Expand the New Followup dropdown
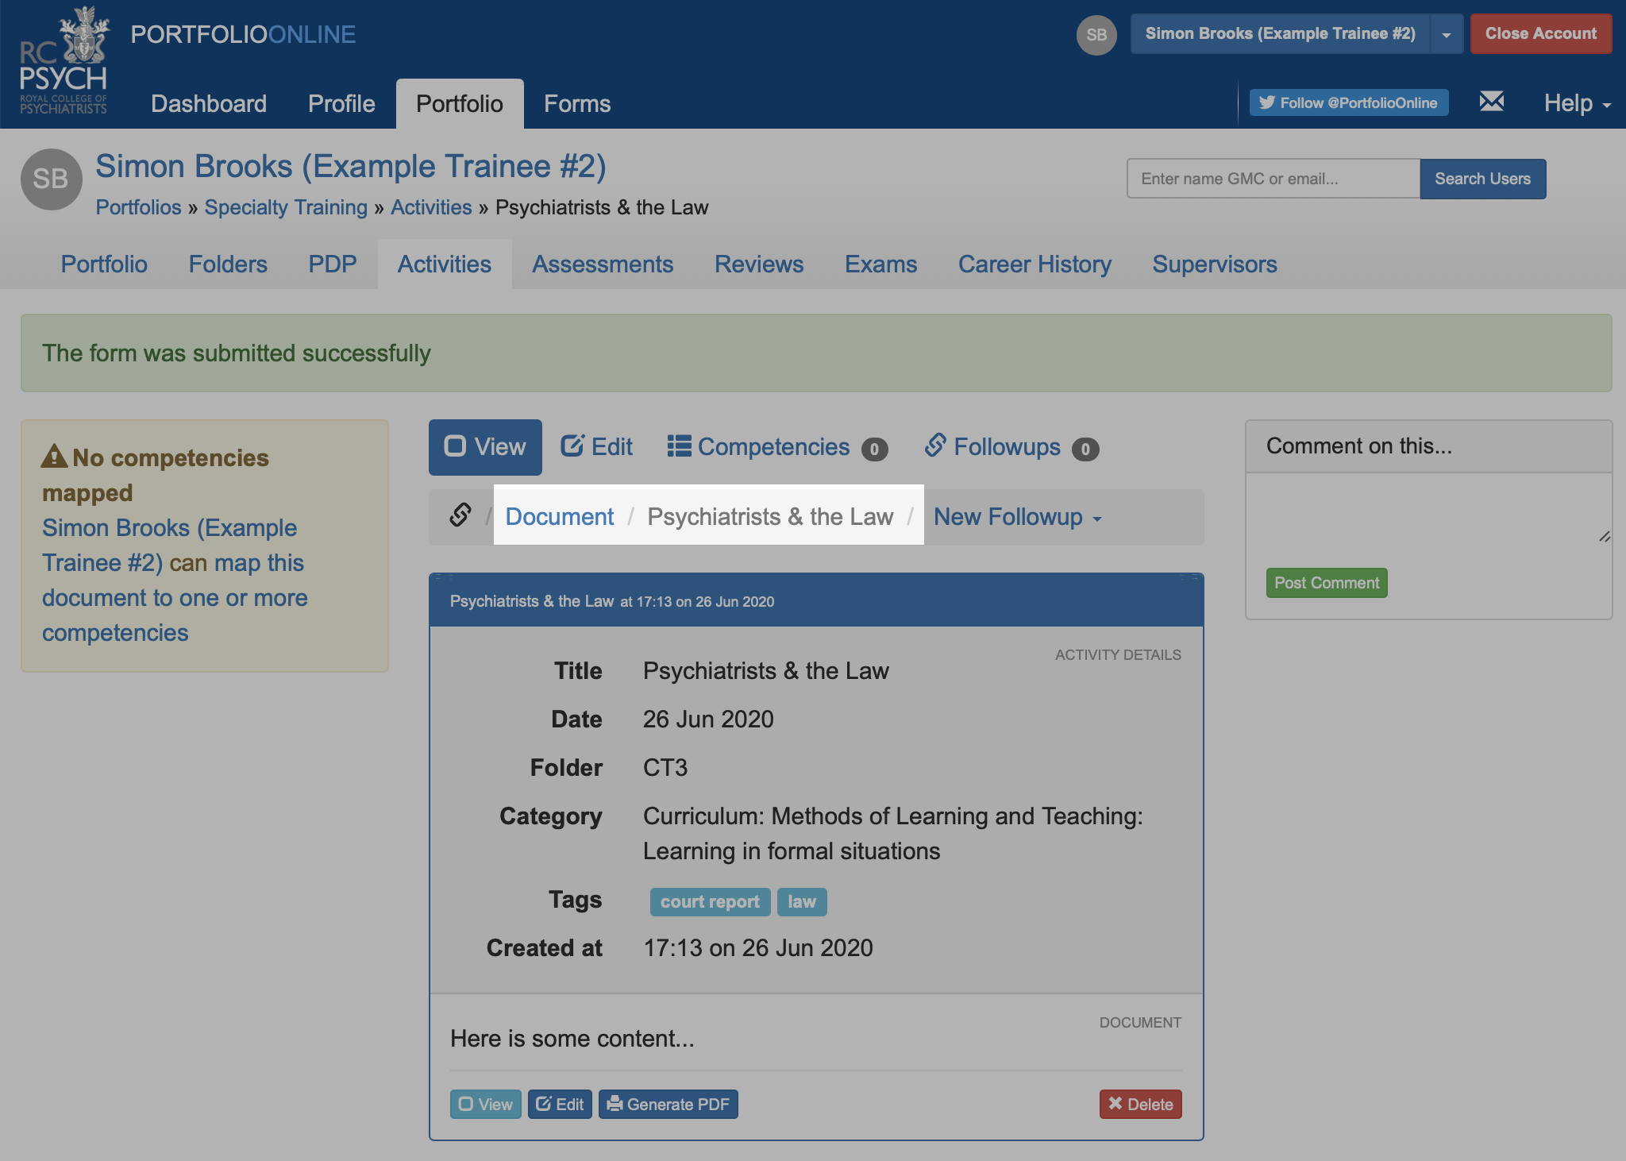The image size is (1626, 1161). (x=1017, y=517)
